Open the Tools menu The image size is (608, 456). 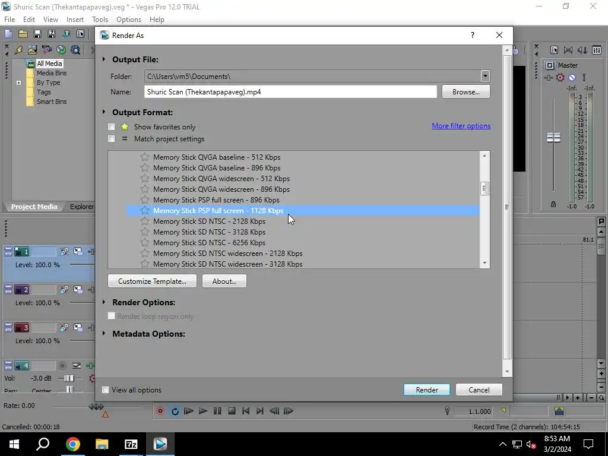click(100, 20)
